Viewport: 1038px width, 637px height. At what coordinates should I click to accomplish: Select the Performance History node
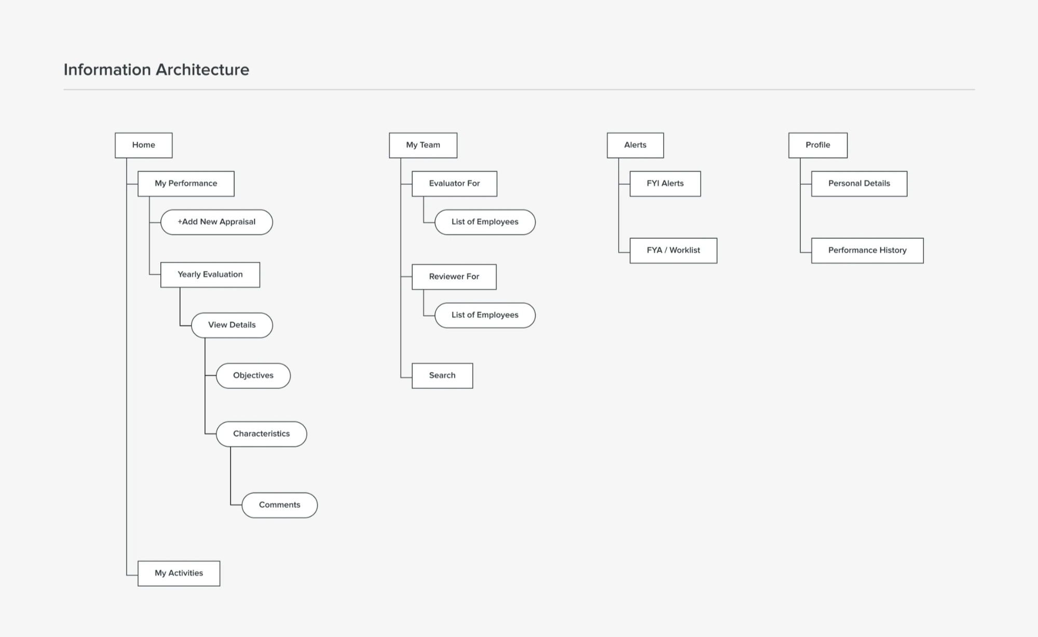pos(867,251)
